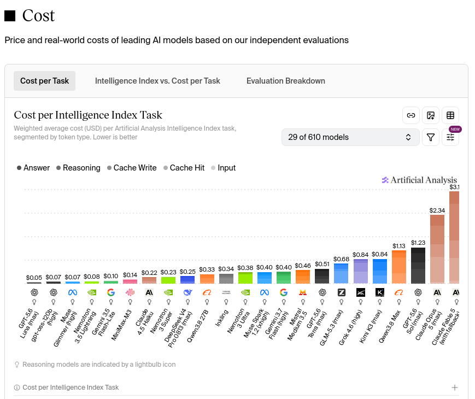475x399 pixels.
Task: Click the 'Kimi K3 (max)' axis label
Action: click(x=371, y=327)
